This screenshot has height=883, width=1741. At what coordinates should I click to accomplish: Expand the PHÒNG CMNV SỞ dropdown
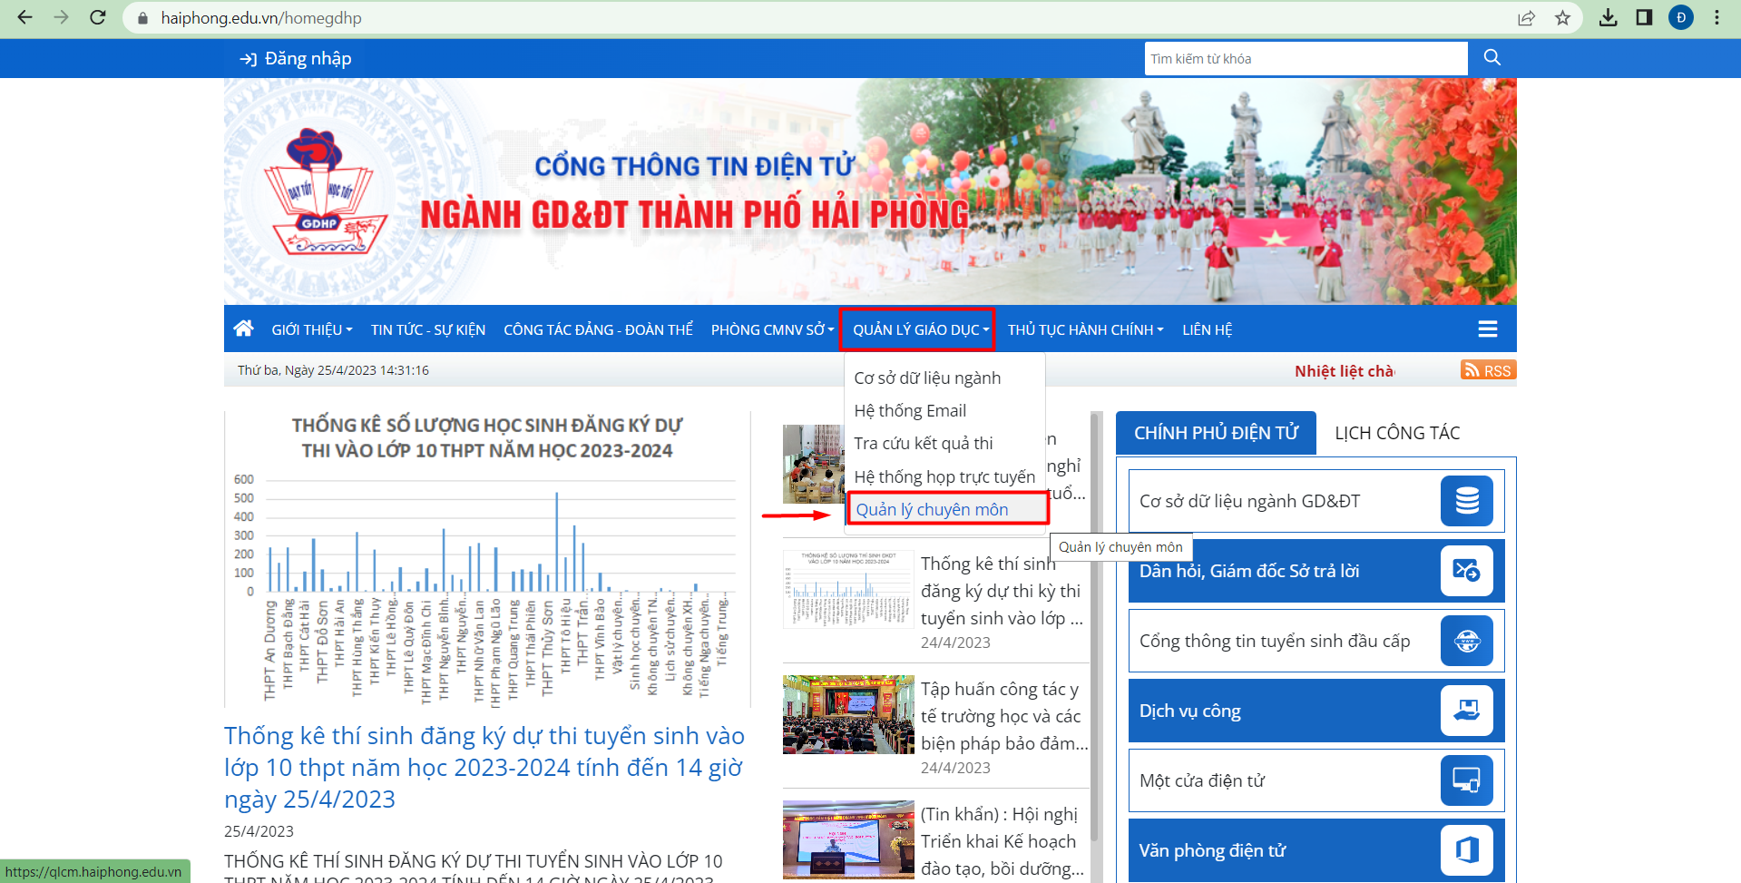[771, 329]
